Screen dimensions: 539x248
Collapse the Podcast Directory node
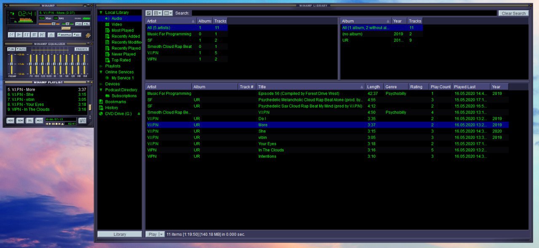tap(101, 90)
